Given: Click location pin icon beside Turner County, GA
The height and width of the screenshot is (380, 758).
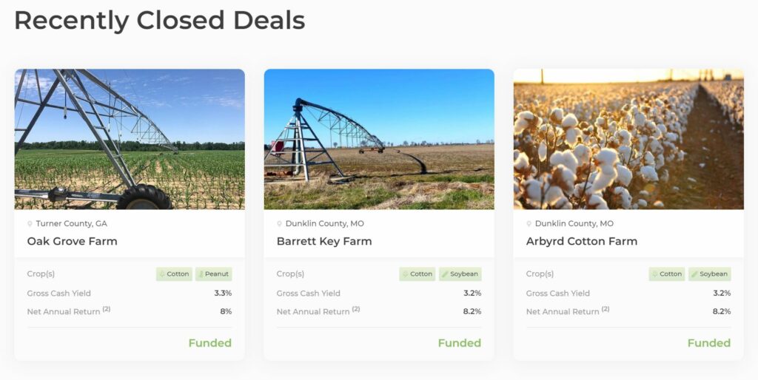Looking at the screenshot, I should point(30,224).
